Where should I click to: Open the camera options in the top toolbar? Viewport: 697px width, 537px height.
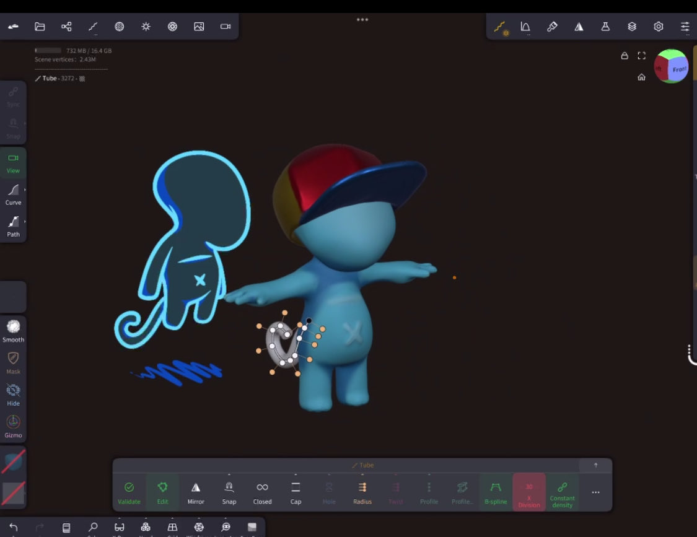(x=225, y=27)
